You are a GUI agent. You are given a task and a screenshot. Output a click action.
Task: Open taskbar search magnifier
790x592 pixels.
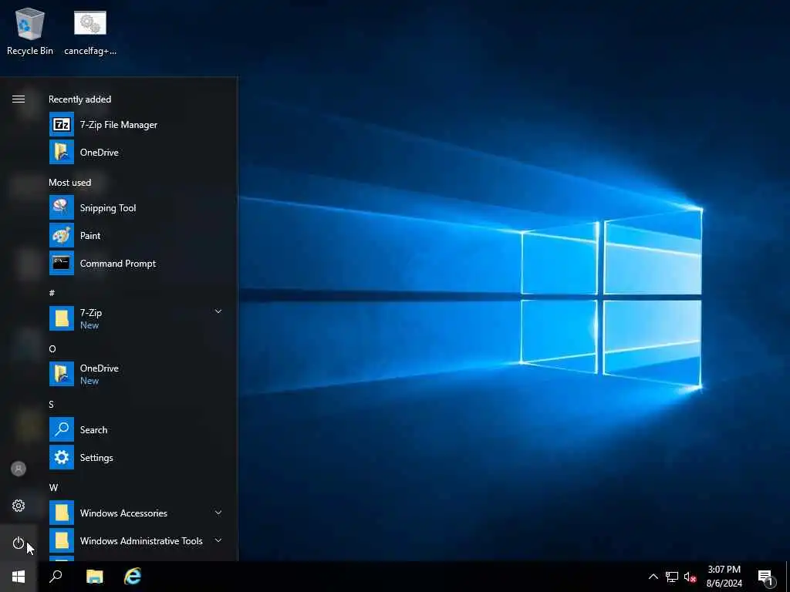(x=56, y=577)
